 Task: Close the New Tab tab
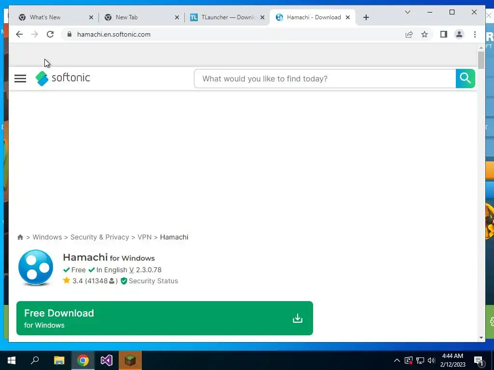point(177,17)
